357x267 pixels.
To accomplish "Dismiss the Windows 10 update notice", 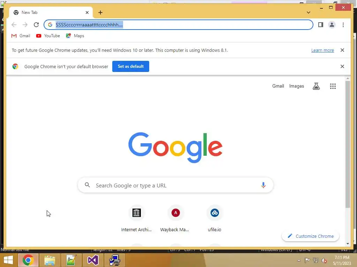I will pyautogui.click(x=342, y=50).
